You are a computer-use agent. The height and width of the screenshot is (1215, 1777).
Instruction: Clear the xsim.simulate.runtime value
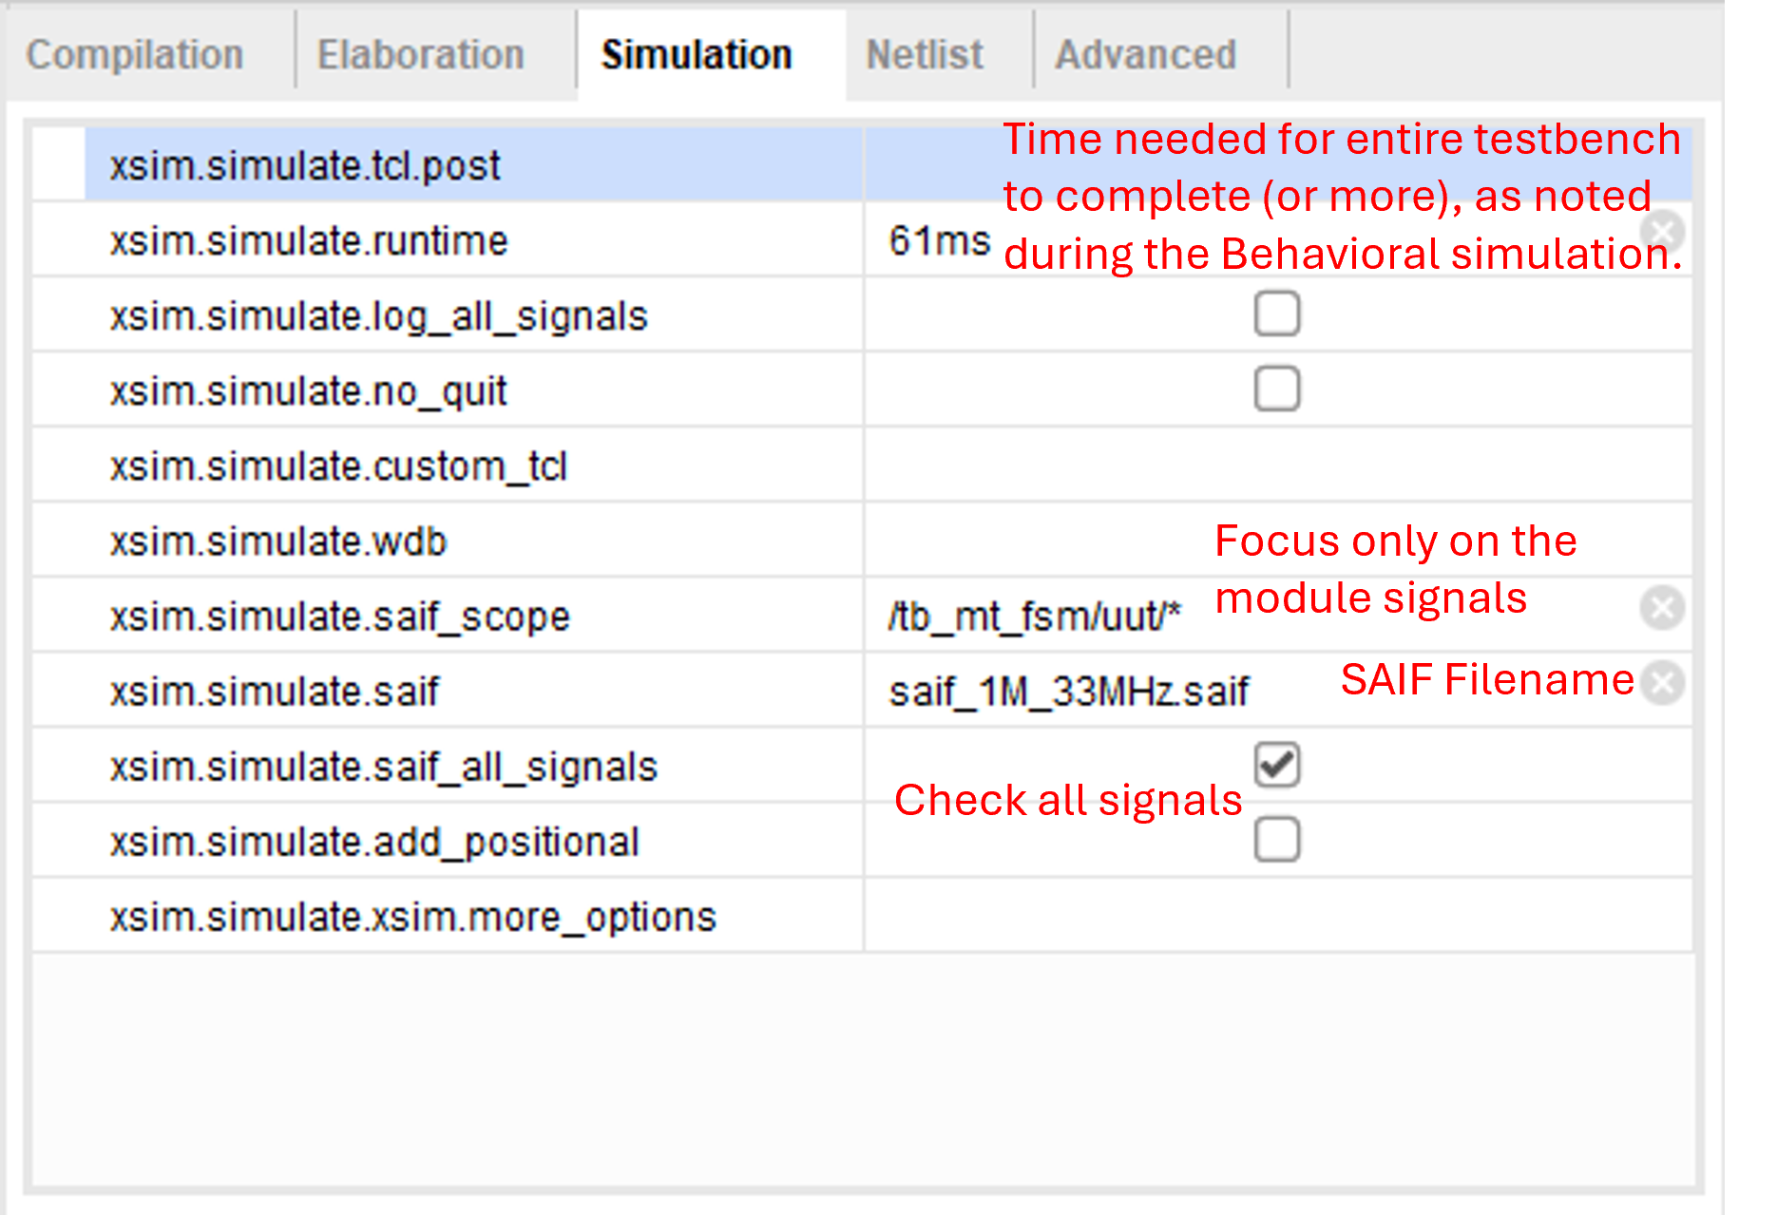pyautogui.click(x=1662, y=232)
